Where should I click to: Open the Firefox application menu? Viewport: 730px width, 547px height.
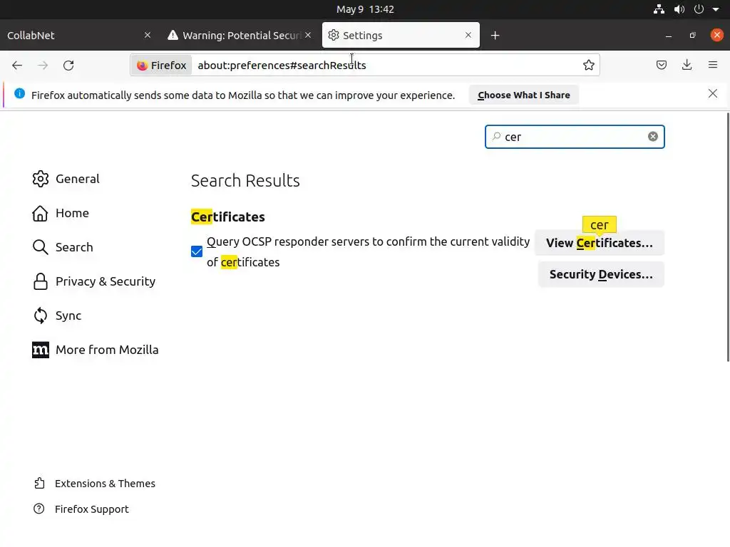tap(713, 66)
